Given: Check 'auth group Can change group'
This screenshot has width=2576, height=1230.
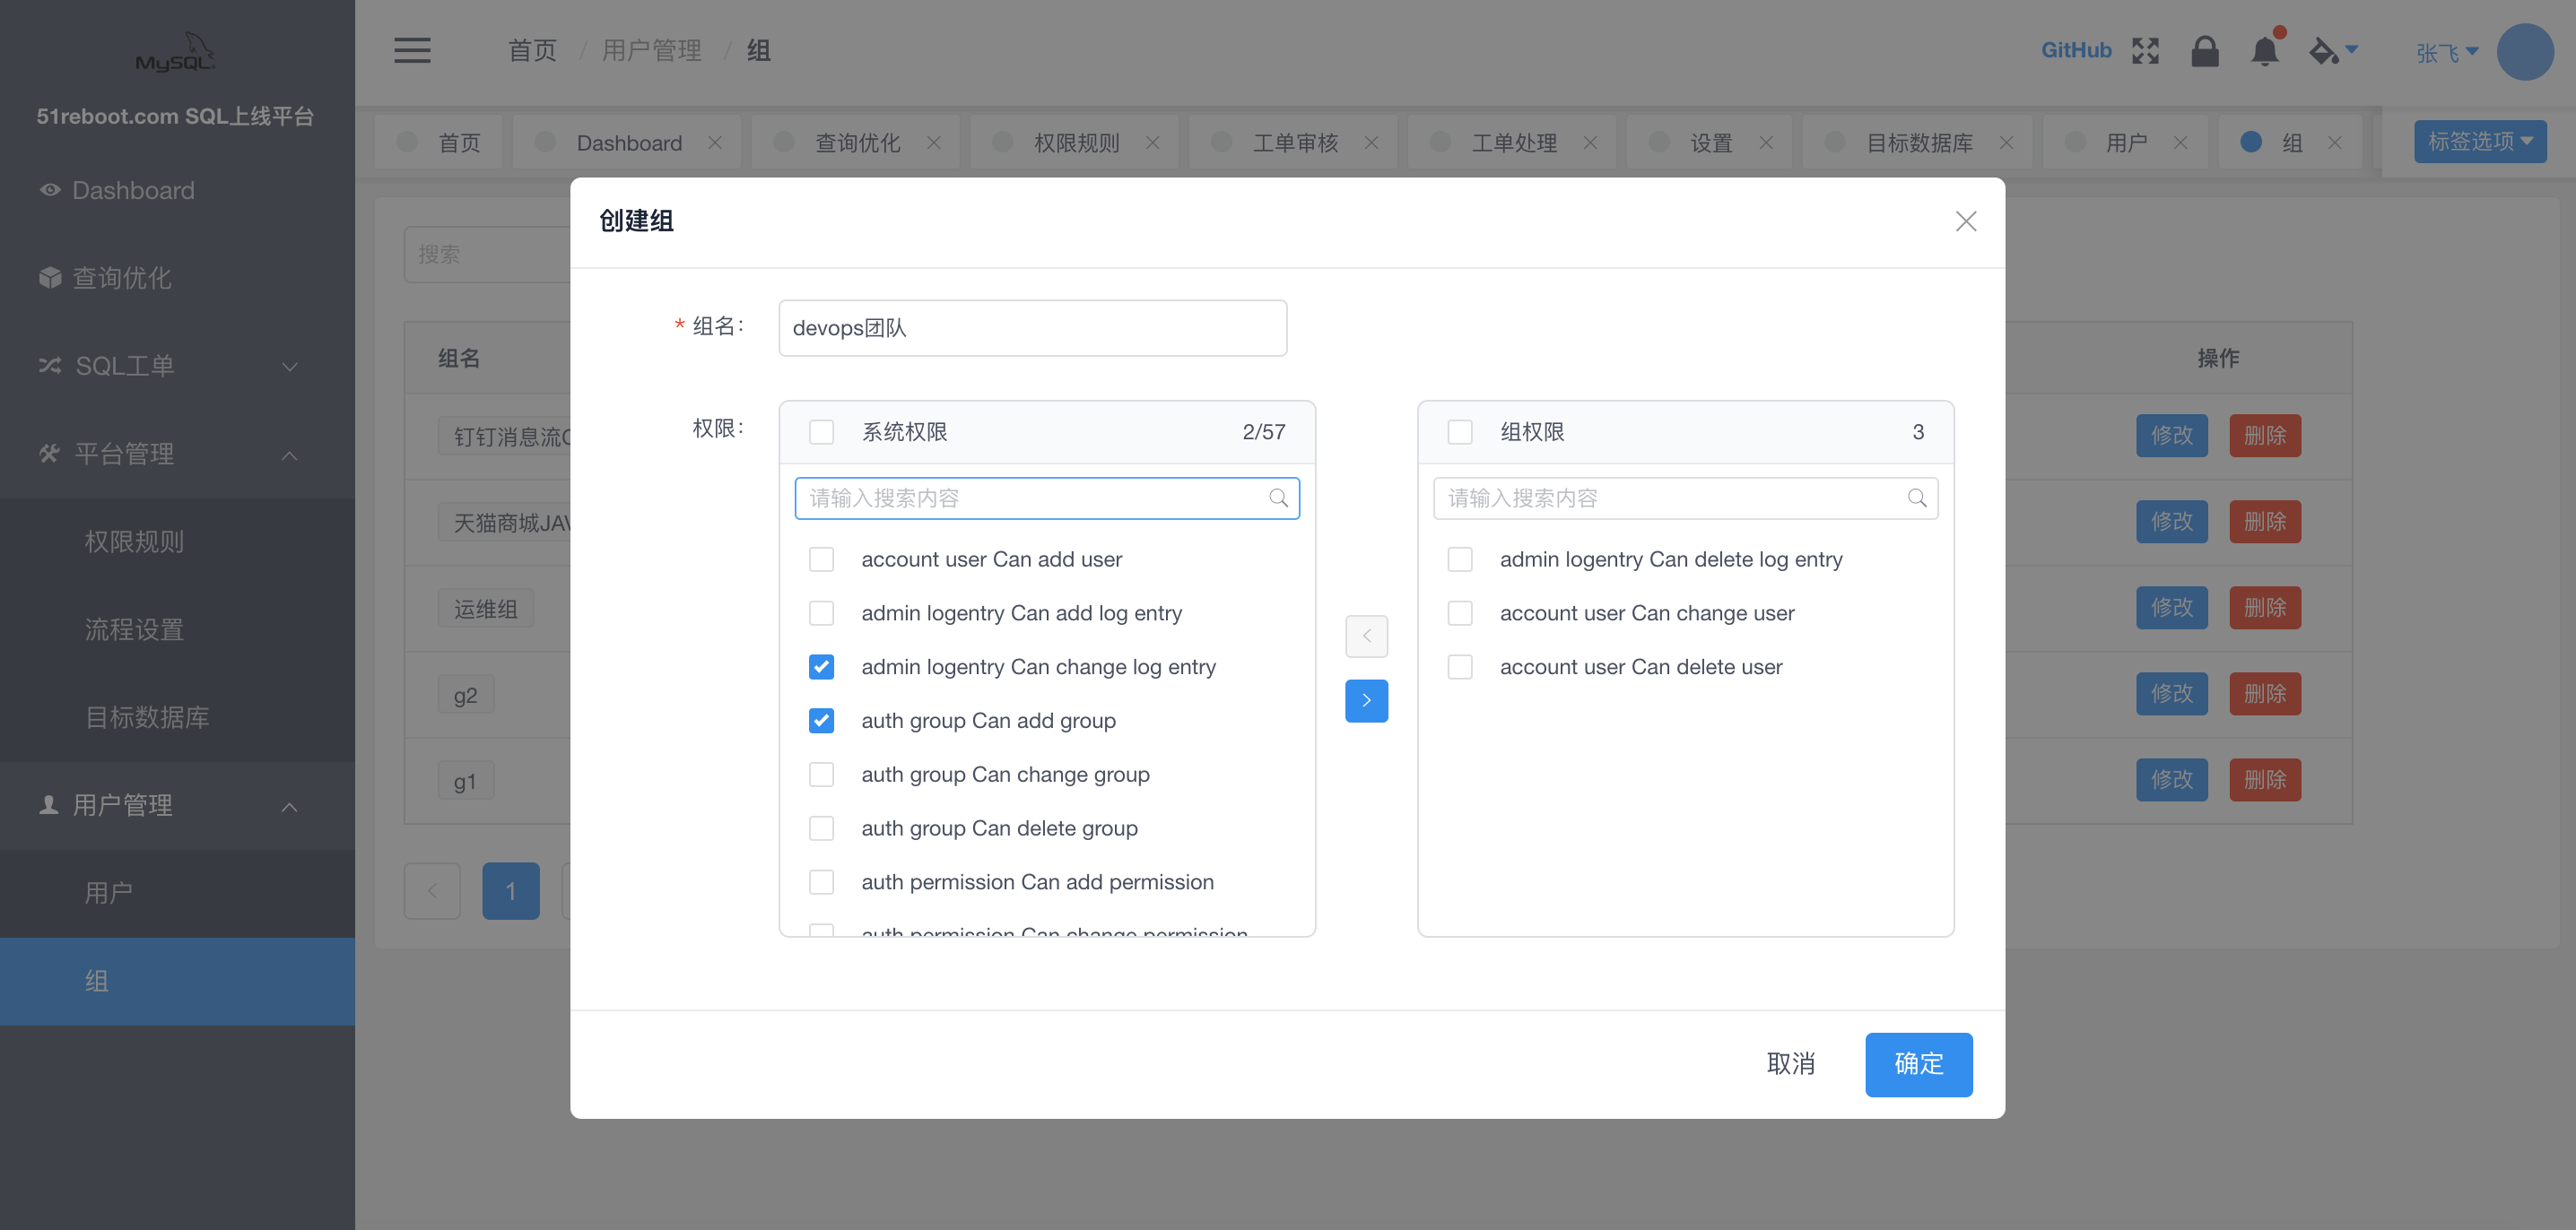Looking at the screenshot, I should 821,775.
